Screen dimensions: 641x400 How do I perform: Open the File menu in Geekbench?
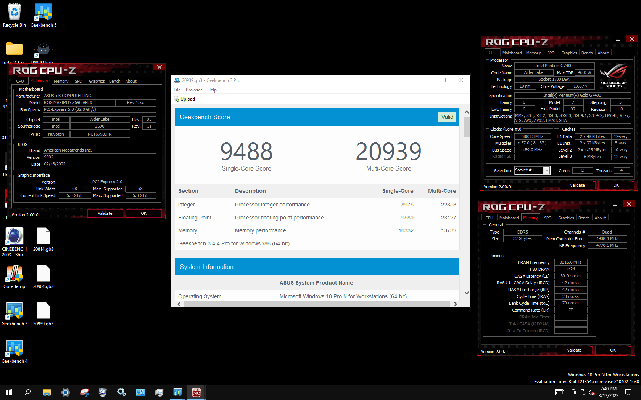tap(177, 90)
